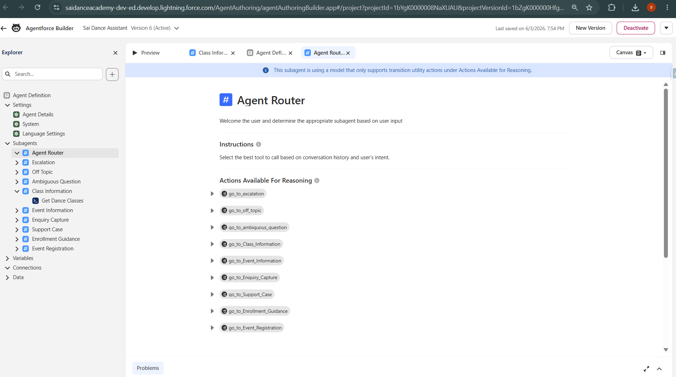This screenshot has width=676, height=377.
Task: Click the back arrow beside Agentforce Builder
Action: (x=4, y=28)
